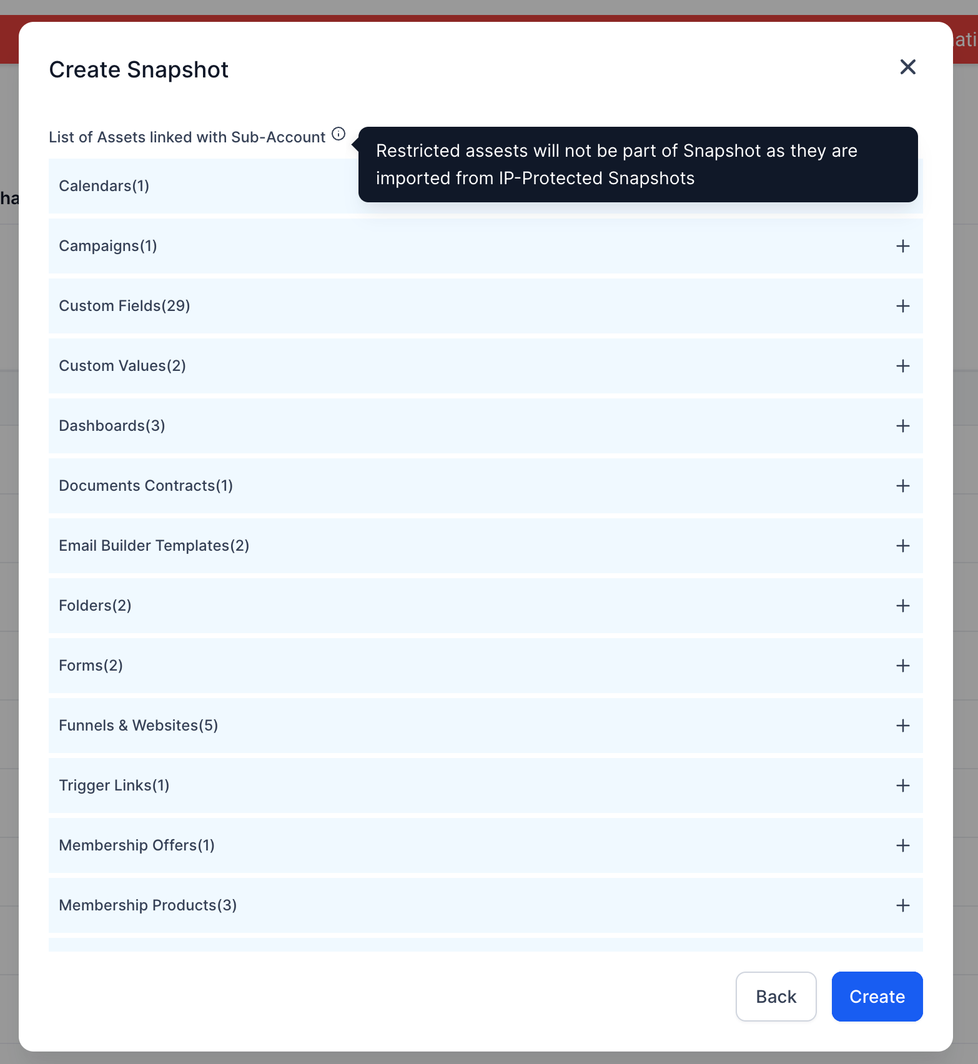
Task: Expand Campaigns with its plus icon
Action: (x=902, y=246)
